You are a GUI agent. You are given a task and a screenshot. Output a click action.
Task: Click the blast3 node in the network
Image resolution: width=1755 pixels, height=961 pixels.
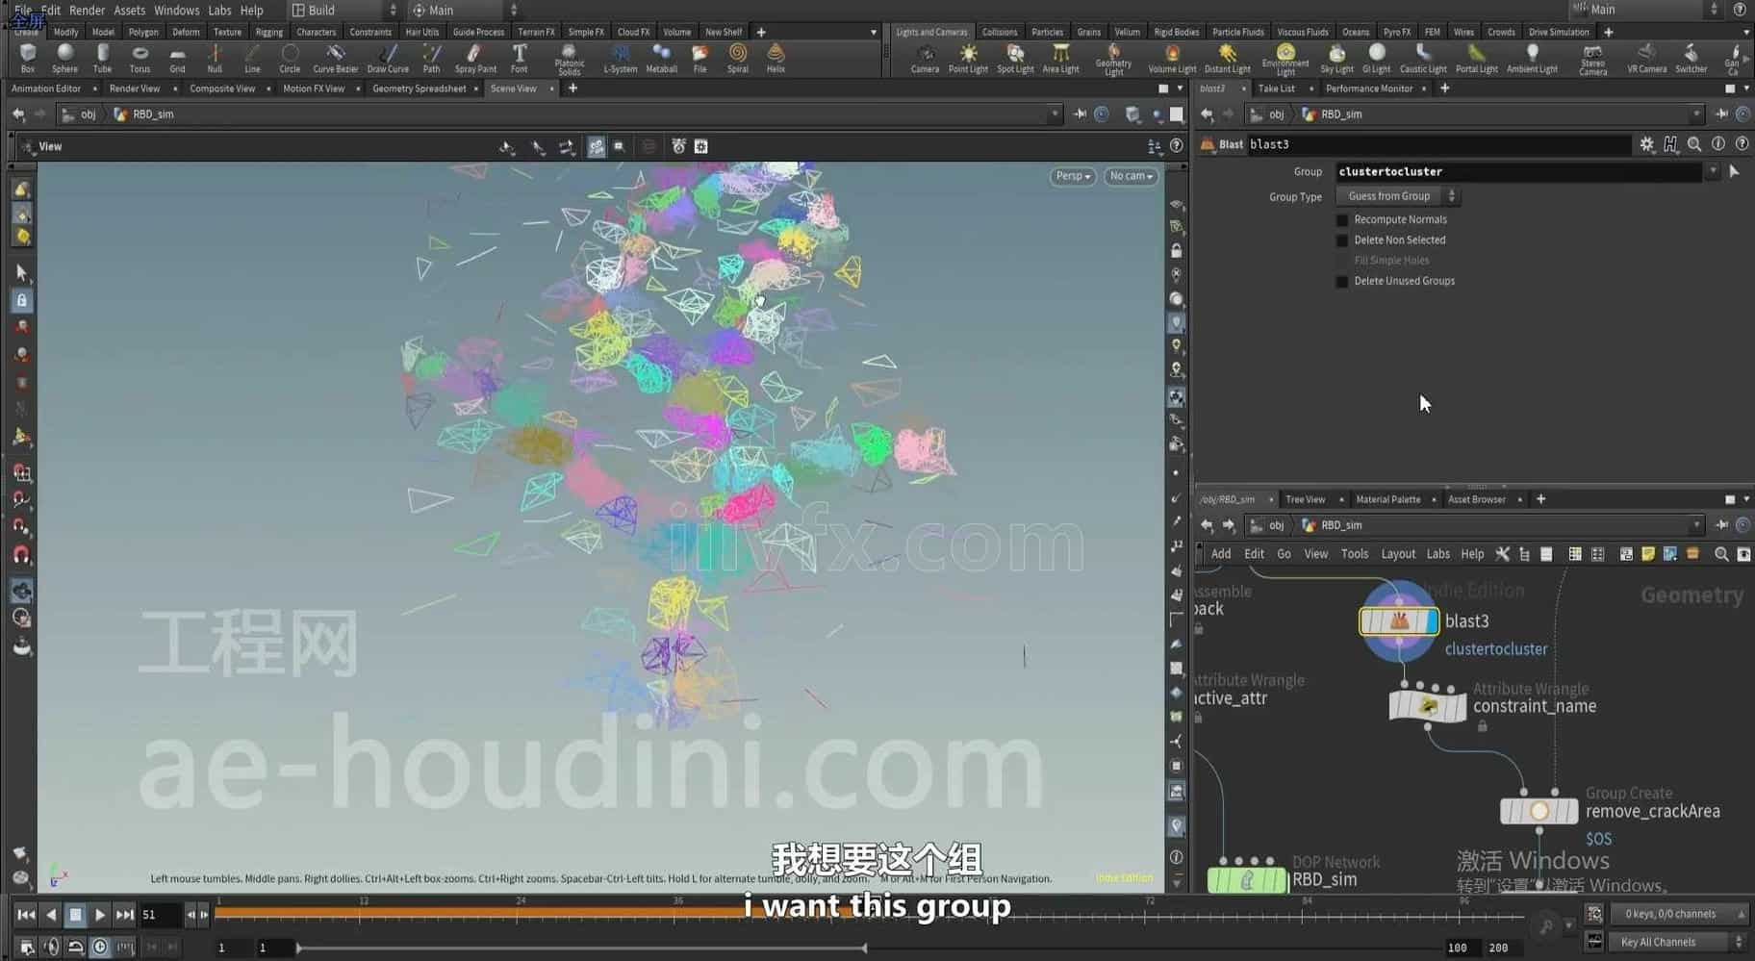1399,621
